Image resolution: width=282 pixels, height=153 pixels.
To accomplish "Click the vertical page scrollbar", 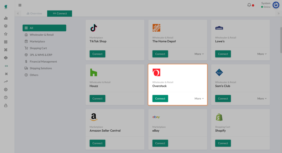I will click(281, 40).
